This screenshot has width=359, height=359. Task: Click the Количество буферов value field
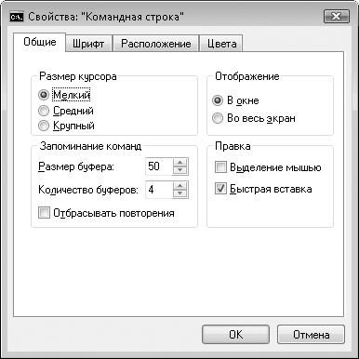coord(159,190)
